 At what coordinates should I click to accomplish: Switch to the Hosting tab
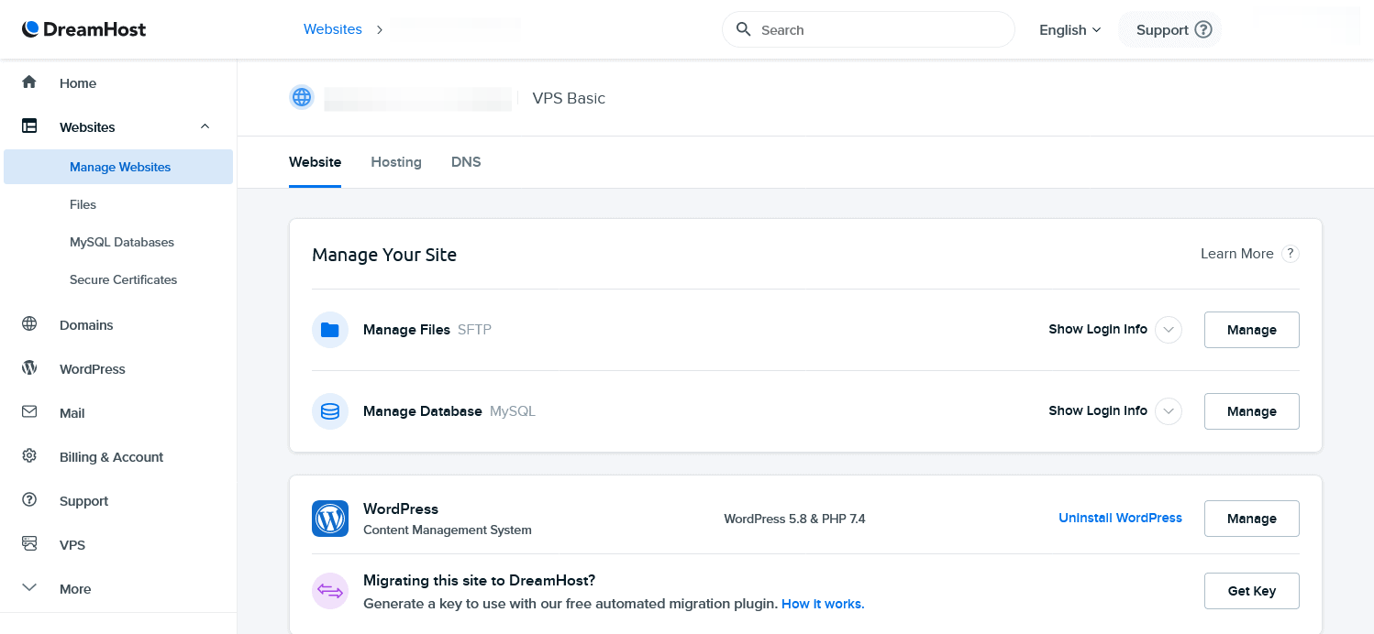pos(396,162)
